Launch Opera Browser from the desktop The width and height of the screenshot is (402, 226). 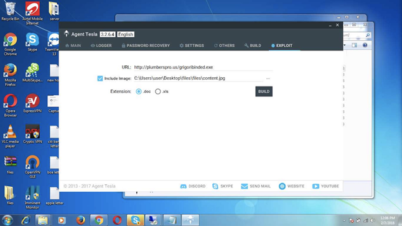point(10,105)
